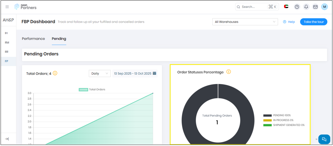Open the help question mark icon
The image size is (333, 146).
pos(297,7)
